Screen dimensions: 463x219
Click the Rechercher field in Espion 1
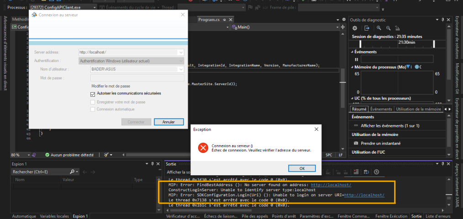point(39,172)
